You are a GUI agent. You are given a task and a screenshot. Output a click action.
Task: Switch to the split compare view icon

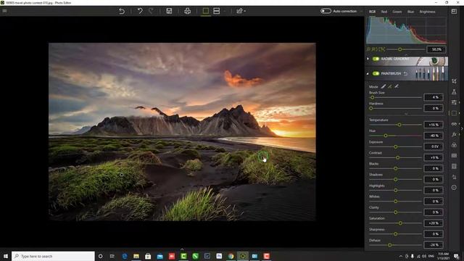pos(217,12)
